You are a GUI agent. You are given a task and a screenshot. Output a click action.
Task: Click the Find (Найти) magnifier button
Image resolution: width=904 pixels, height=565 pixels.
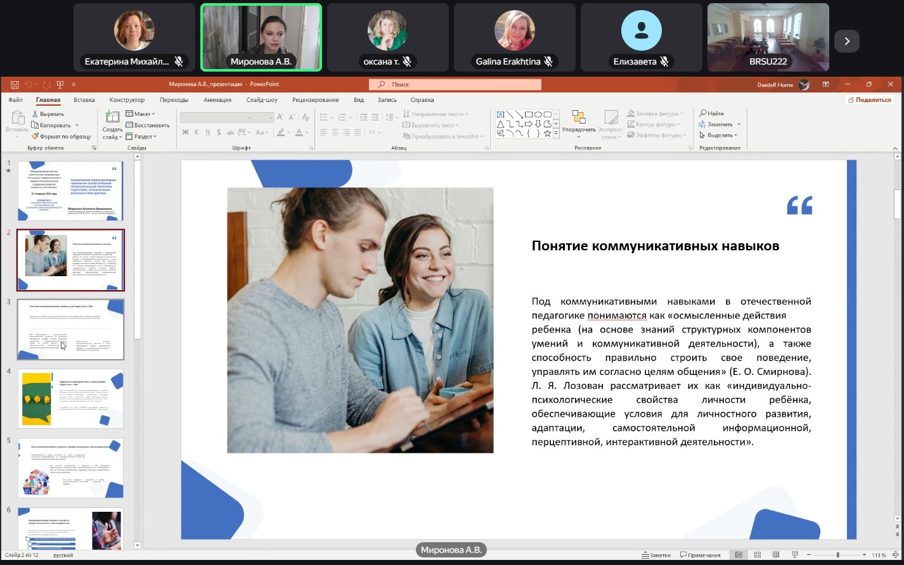(x=711, y=113)
